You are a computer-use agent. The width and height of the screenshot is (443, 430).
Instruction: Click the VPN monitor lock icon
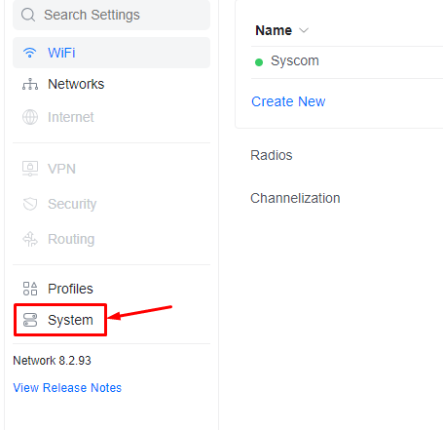30,169
